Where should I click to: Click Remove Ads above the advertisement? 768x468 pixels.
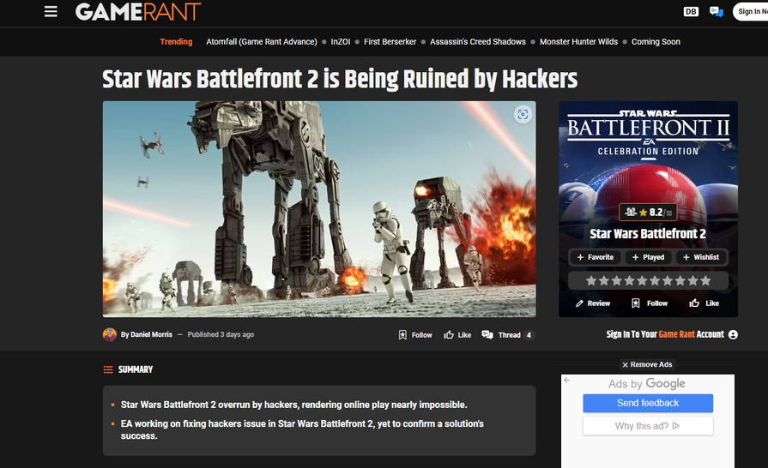click(647, 364)
